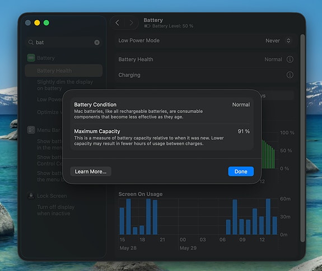Screen dimensions: 322x271
Task: Click the search magnifier icon
Action: (31, 42)
